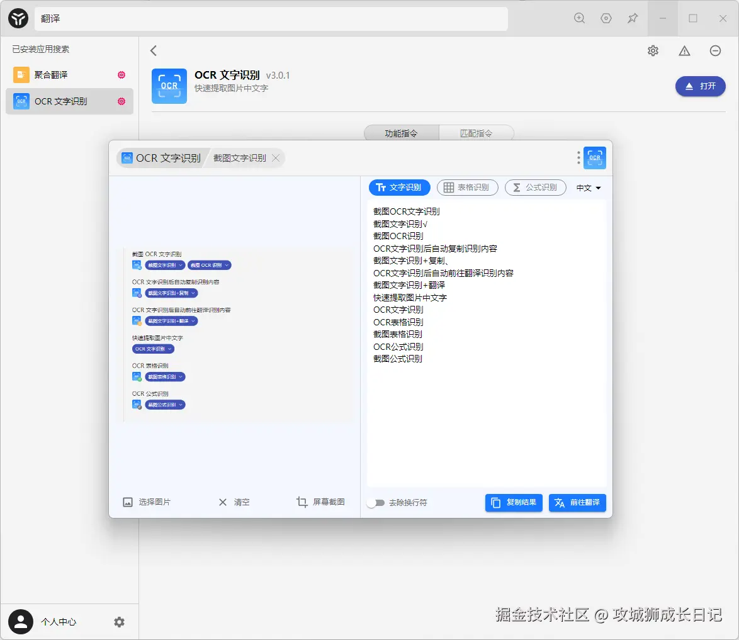The image size is (739, 640).
Task: Switch to 表格识别 table recognition mode
Action: point(467,187)
